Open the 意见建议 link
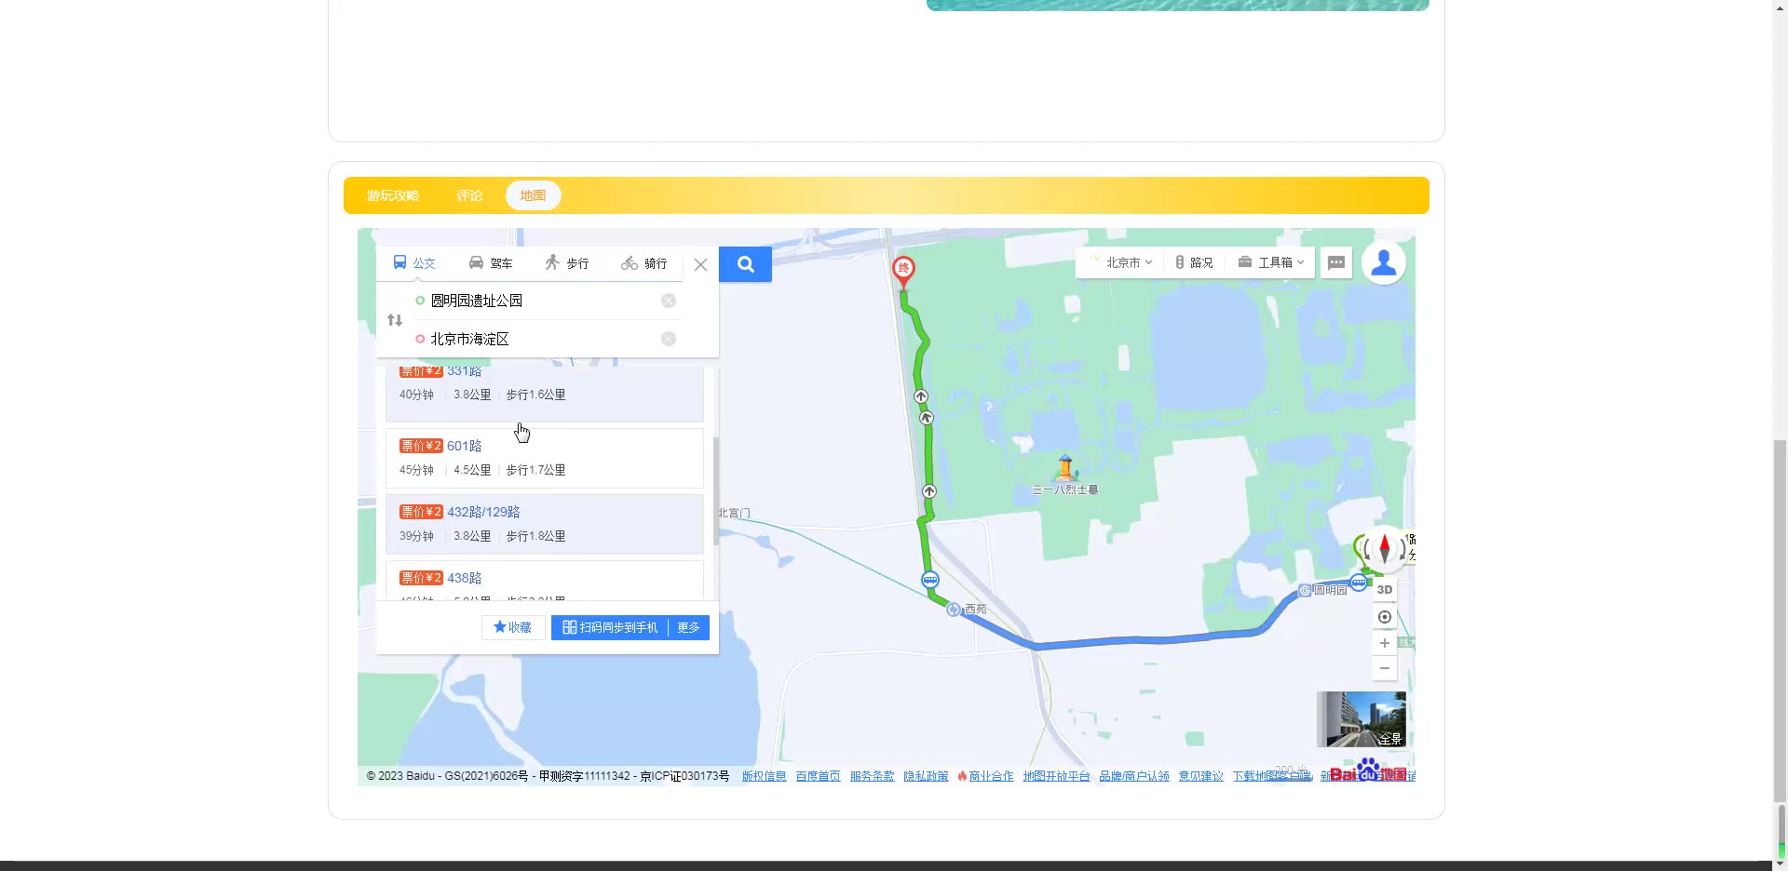The width and height of the screenshot is (1788, 871). (x=1201, y=776)
